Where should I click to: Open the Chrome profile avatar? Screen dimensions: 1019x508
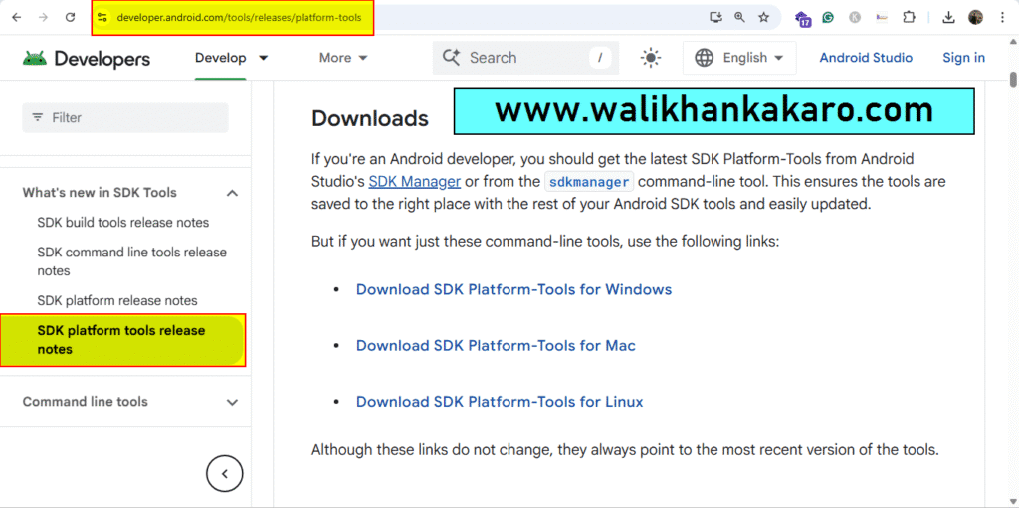click(975, 18)
